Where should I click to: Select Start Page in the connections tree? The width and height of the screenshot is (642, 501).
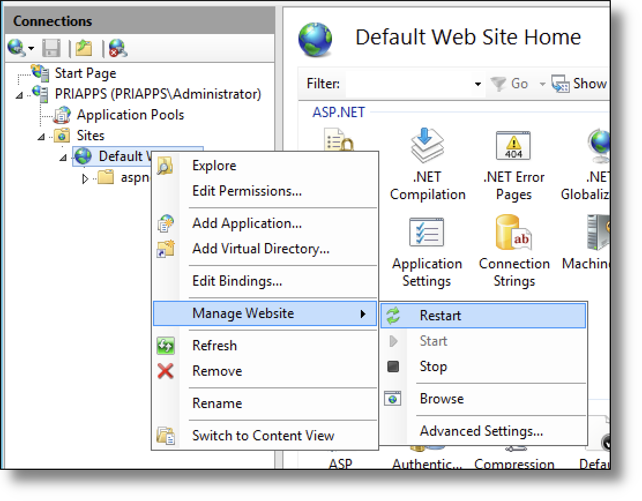point(85,73)
